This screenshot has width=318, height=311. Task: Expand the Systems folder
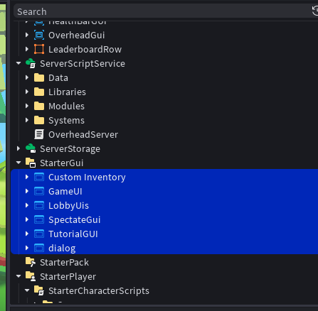coord(27,120)
